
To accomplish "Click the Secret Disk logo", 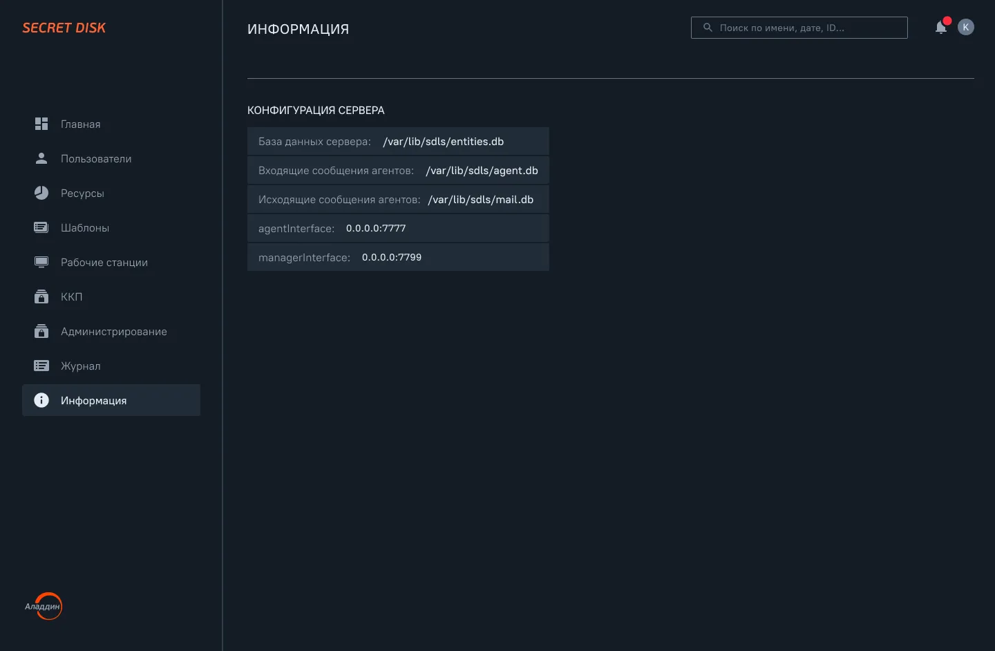I will pos(64,28).
